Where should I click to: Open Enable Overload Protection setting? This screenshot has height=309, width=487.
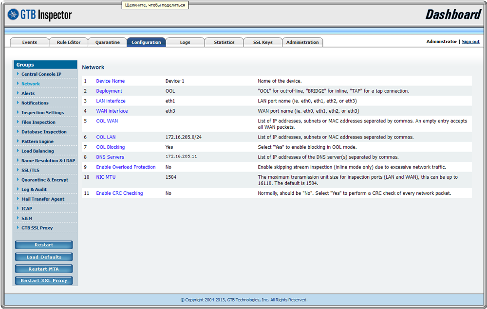point(126,167)
